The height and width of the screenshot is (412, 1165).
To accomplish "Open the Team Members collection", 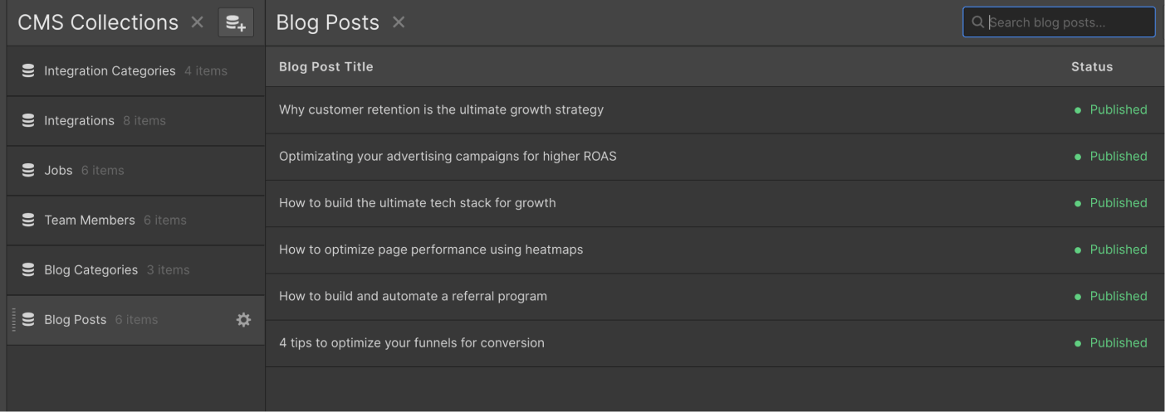I will coord(89,221).
